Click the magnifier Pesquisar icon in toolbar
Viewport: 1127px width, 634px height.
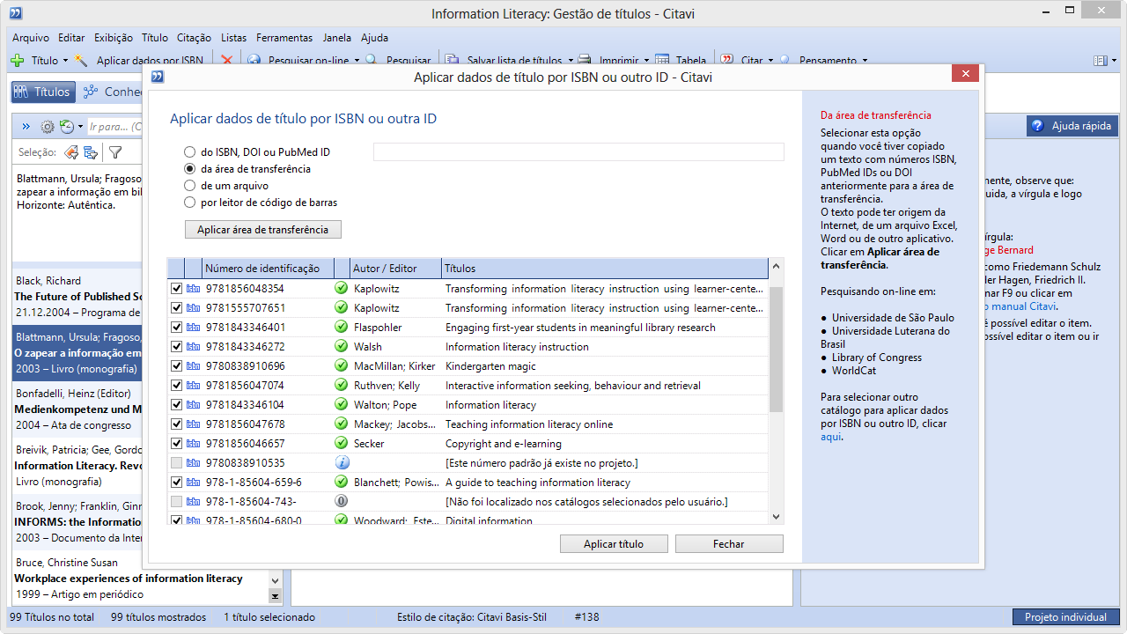372,61
